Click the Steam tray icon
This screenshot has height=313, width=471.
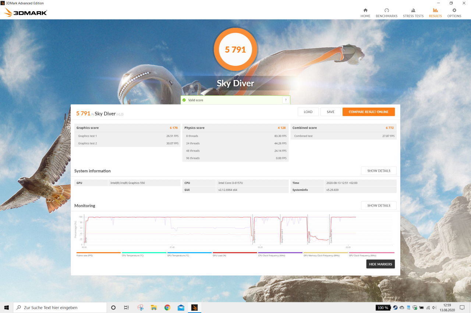pos(395,307)
